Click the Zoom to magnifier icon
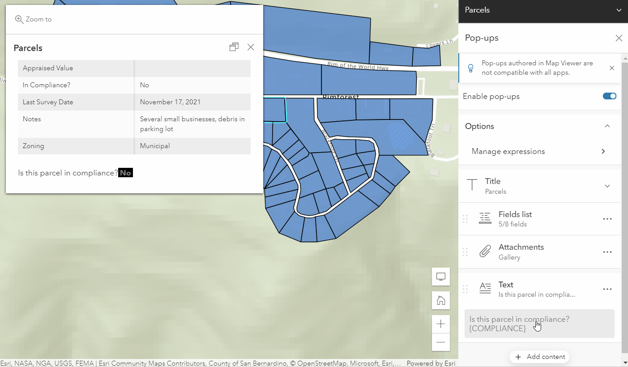 19,19
